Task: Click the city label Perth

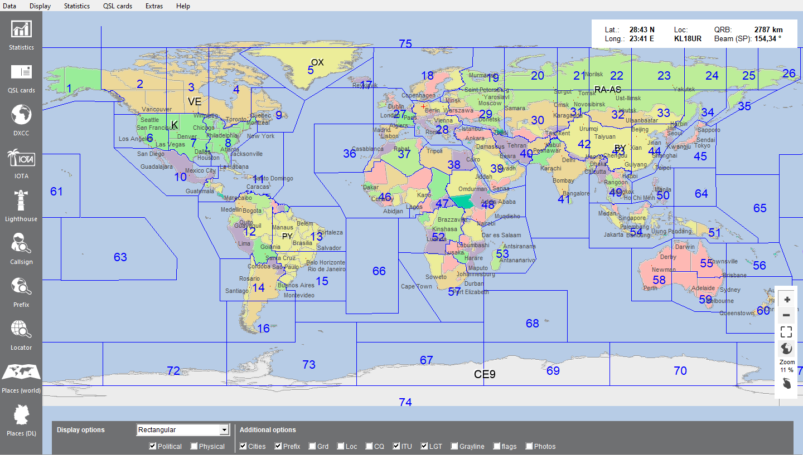Action: click(x=650, y=288)
